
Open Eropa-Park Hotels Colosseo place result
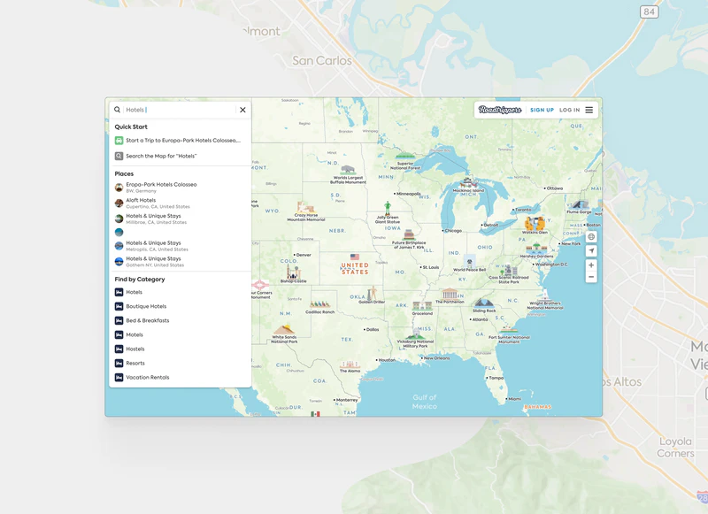180,188
